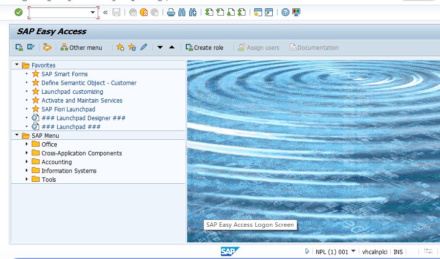The image size is (440, 259).
Task: Switch to the User menu icon
Action: click(x=19, y=47)
